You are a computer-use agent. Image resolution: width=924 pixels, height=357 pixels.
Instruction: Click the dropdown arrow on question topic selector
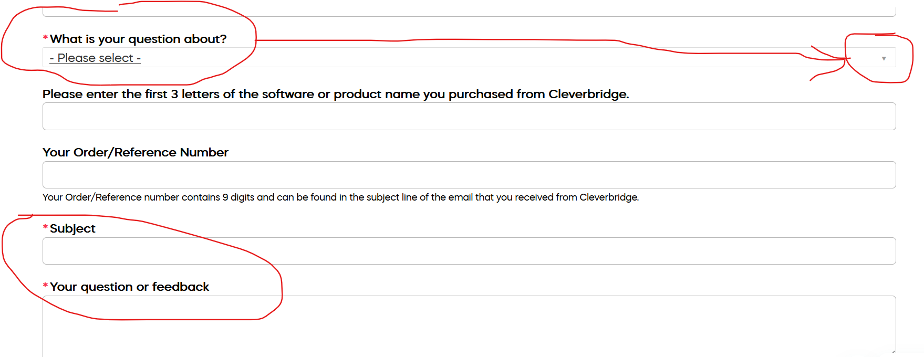(x=884, y=58)
